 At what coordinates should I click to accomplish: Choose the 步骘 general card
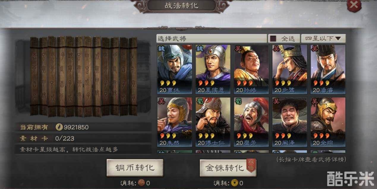tap(290, 69)
